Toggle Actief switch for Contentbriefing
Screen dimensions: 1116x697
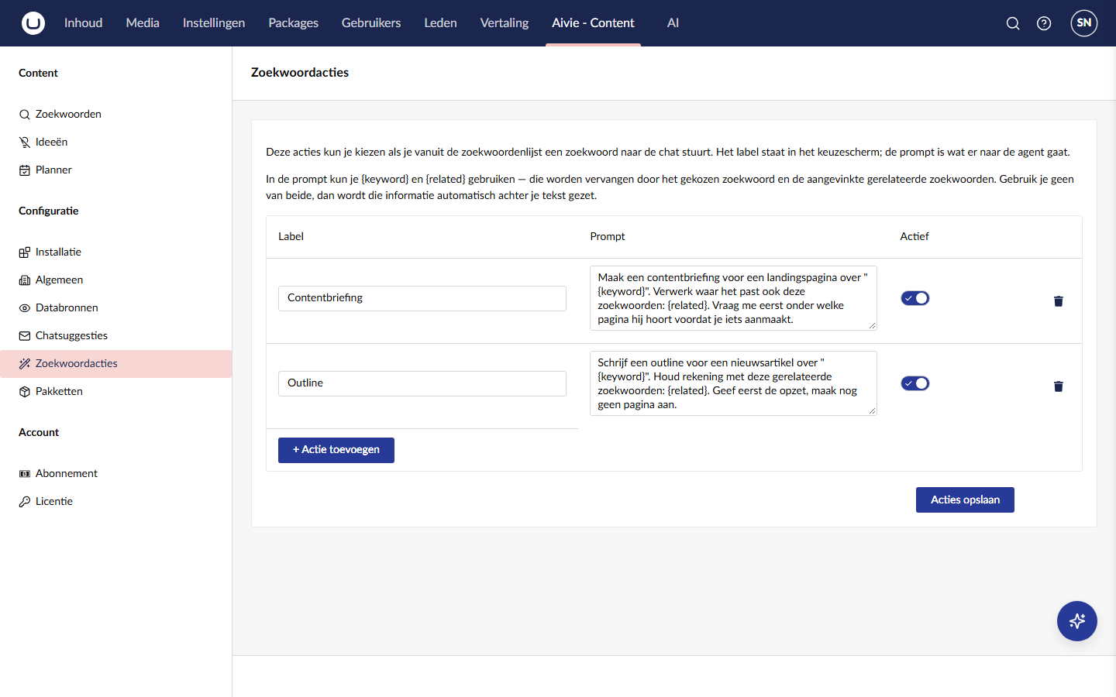tap(915, 298)
